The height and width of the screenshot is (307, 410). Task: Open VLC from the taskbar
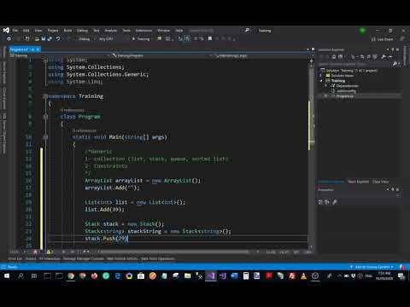(304, 275)
